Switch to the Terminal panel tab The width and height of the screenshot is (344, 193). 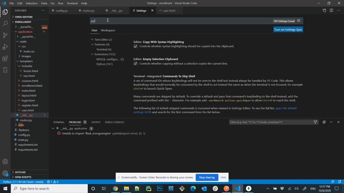59,122
